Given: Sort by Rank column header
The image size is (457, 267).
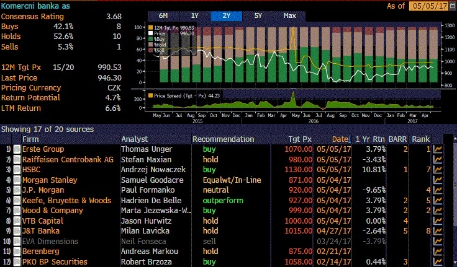Looking at the screenshot, I should pos(421,139).
